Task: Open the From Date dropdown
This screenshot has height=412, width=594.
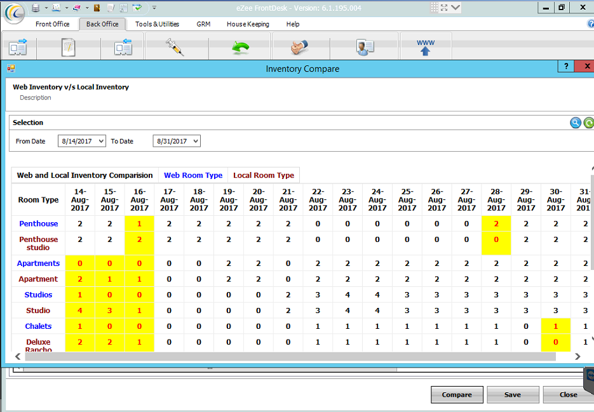Action: [x=101, y=141]
